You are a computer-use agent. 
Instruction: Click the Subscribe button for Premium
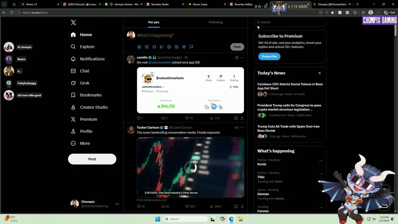(x=269, y=56)
